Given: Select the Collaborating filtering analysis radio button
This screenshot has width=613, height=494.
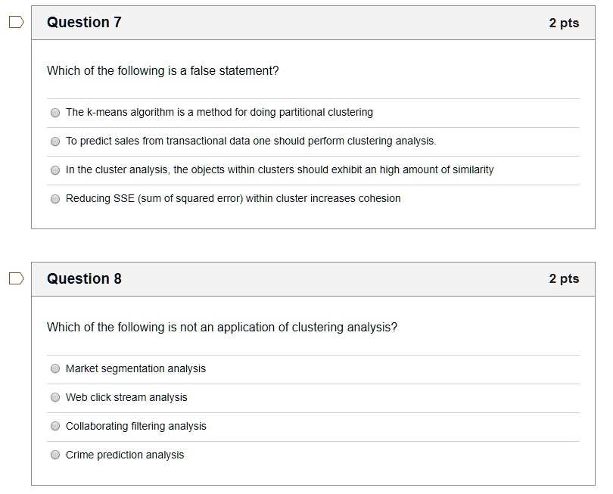Looking at the screenshot, I should tap(55, 426).
